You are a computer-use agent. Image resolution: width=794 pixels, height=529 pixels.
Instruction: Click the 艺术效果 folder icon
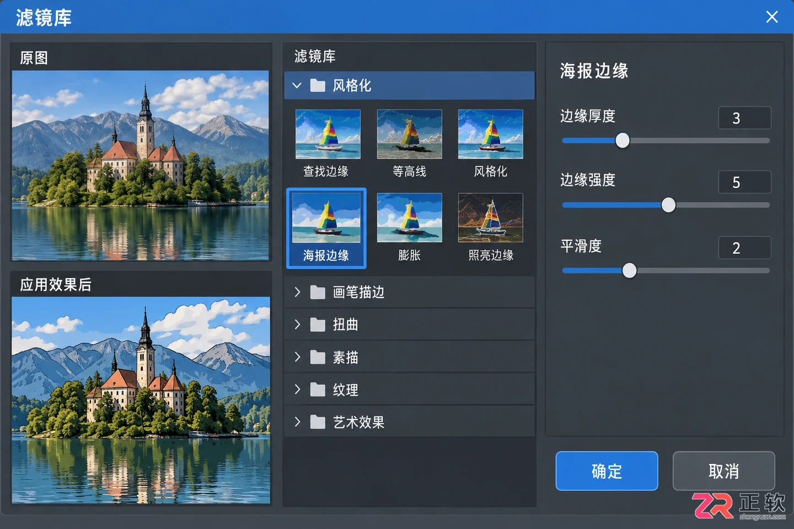(x=318, y=422)
